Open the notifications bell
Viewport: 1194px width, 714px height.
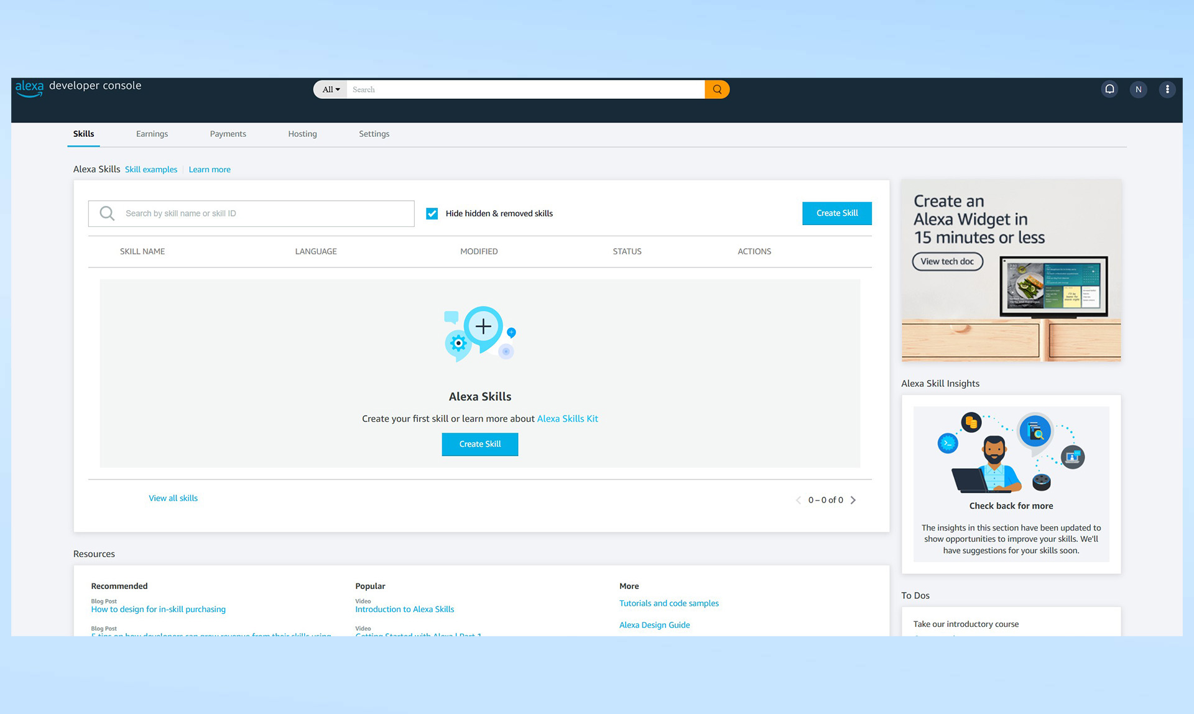point(1109,89)
